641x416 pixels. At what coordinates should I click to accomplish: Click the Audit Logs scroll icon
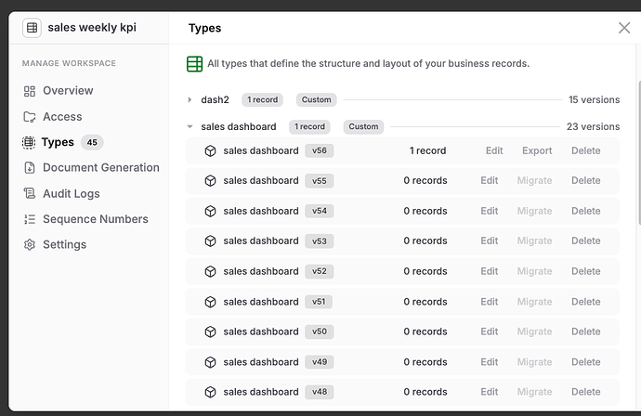point(30,193)
